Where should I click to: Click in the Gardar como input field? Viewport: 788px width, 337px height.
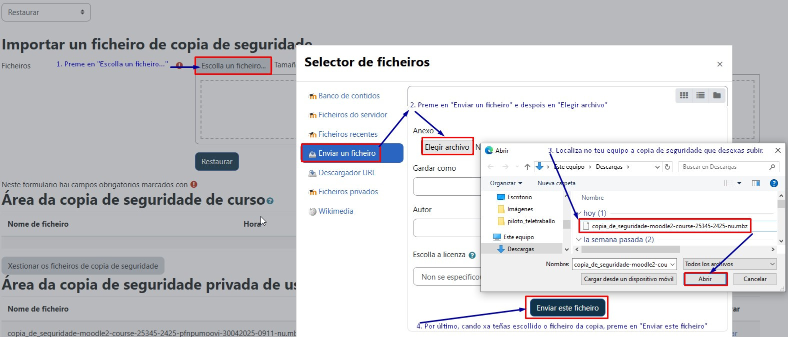[447, 186]
